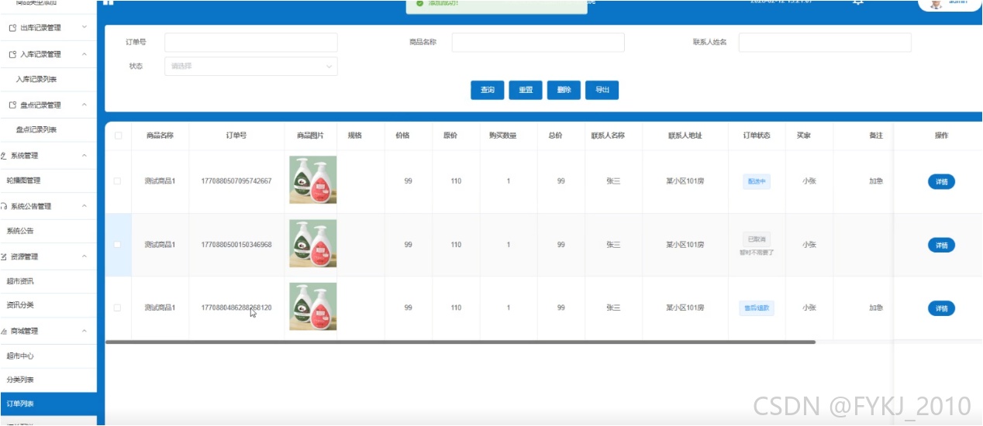Click the notification bell icon in header
This screenshot has width=983, height=426.
(x=857, y=2)
